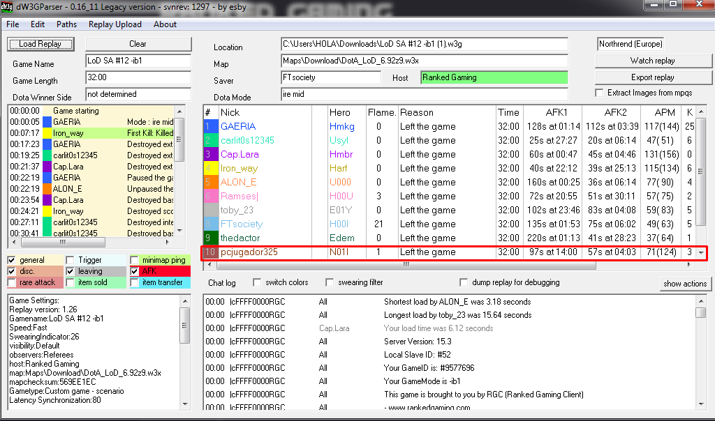
Task: Open the Edit menu
Action: tap(38, 24)
